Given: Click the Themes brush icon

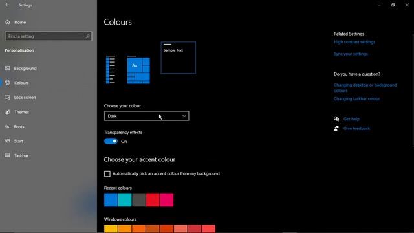Looking at the screenshot, I should click(x=7, y=112).
